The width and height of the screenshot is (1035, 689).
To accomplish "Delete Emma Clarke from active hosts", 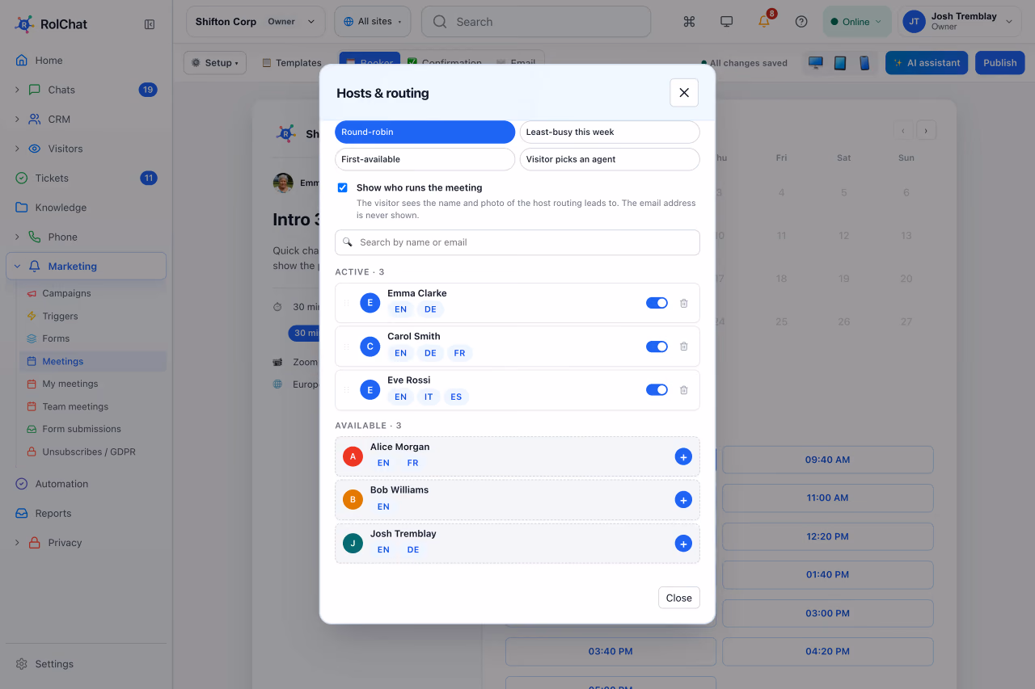I will [683, 303].
